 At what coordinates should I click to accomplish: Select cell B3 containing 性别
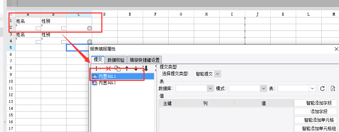click(53, 34)
